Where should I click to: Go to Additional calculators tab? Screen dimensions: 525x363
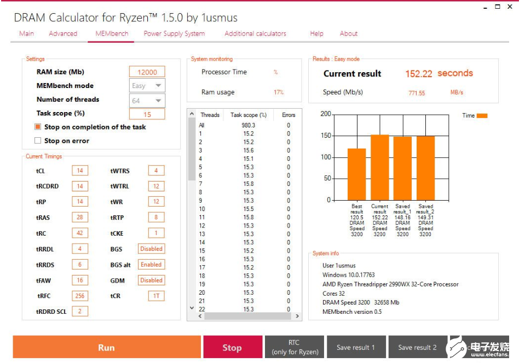click(255, 33)
